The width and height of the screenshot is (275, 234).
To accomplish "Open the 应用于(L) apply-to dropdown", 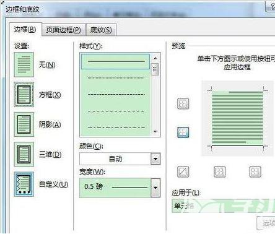I will 223,206.
